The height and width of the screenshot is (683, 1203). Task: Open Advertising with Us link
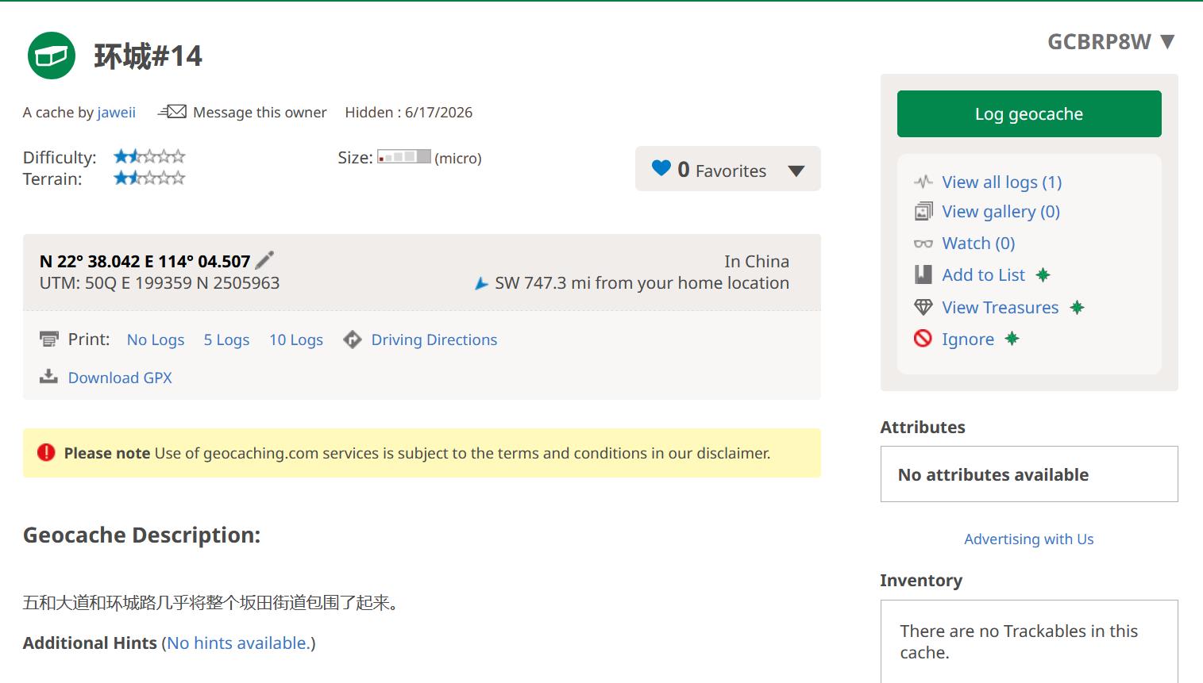[1028, 539]
